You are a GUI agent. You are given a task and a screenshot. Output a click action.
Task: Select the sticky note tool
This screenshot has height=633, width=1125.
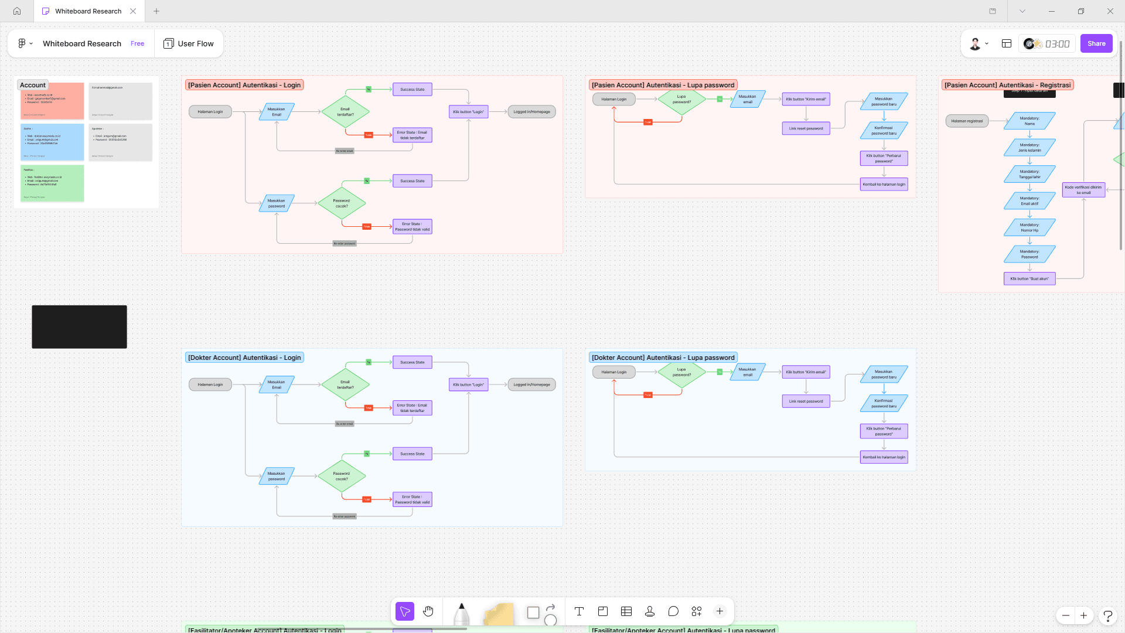point(499,614)
